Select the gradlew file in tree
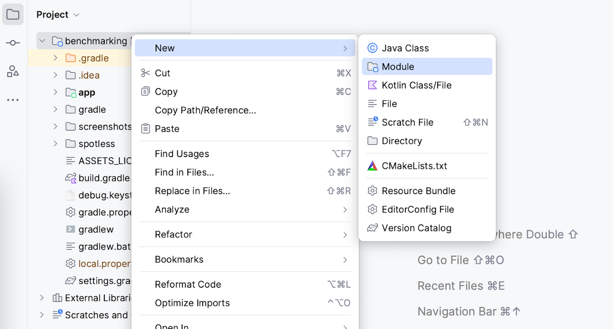 tap(96, 229)
